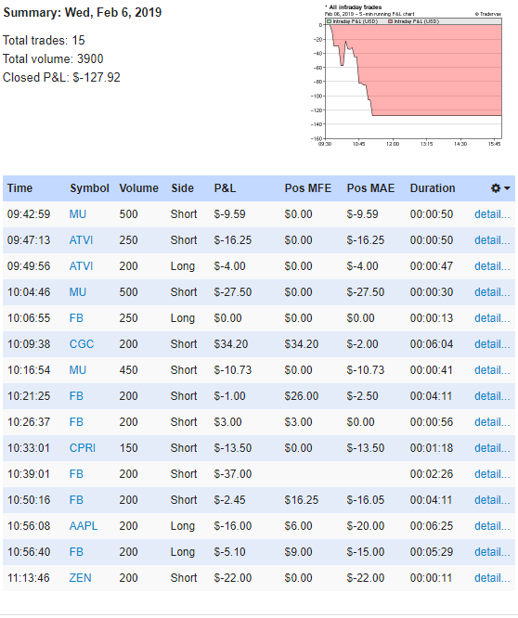
Task: Open detail link for 10:33:01 CPRI trade
Action: [492, 448]
